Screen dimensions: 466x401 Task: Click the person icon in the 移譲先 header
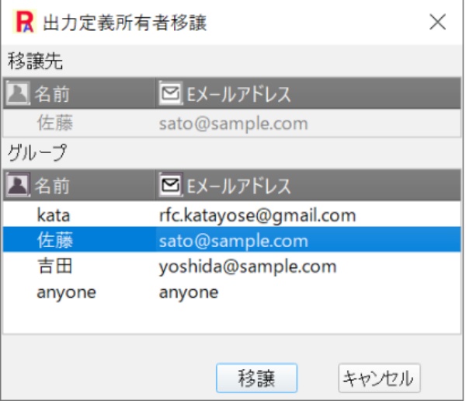(16, 95)
